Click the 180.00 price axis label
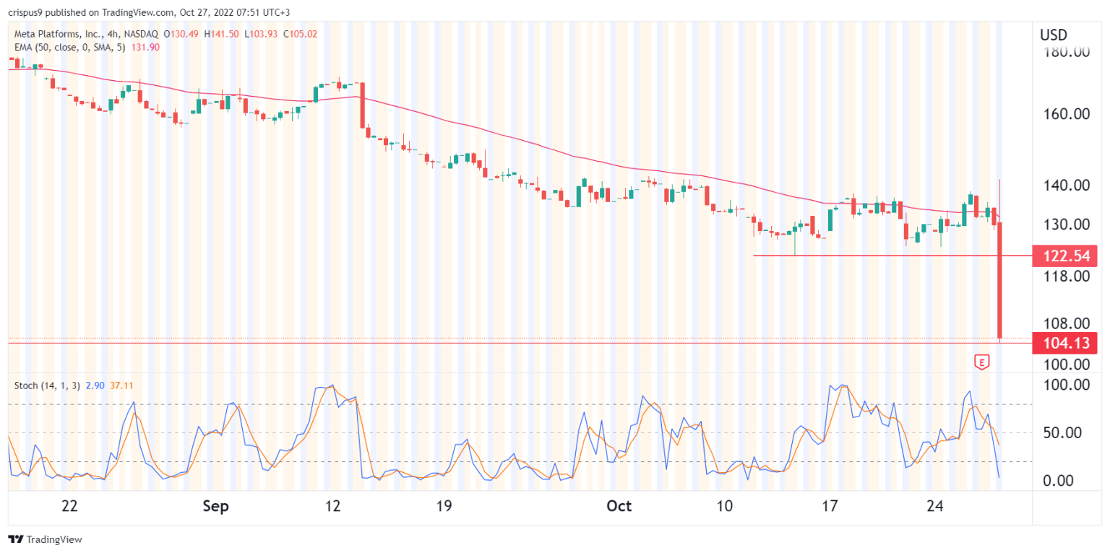 pyautogui.click(x=1065, y=53)
